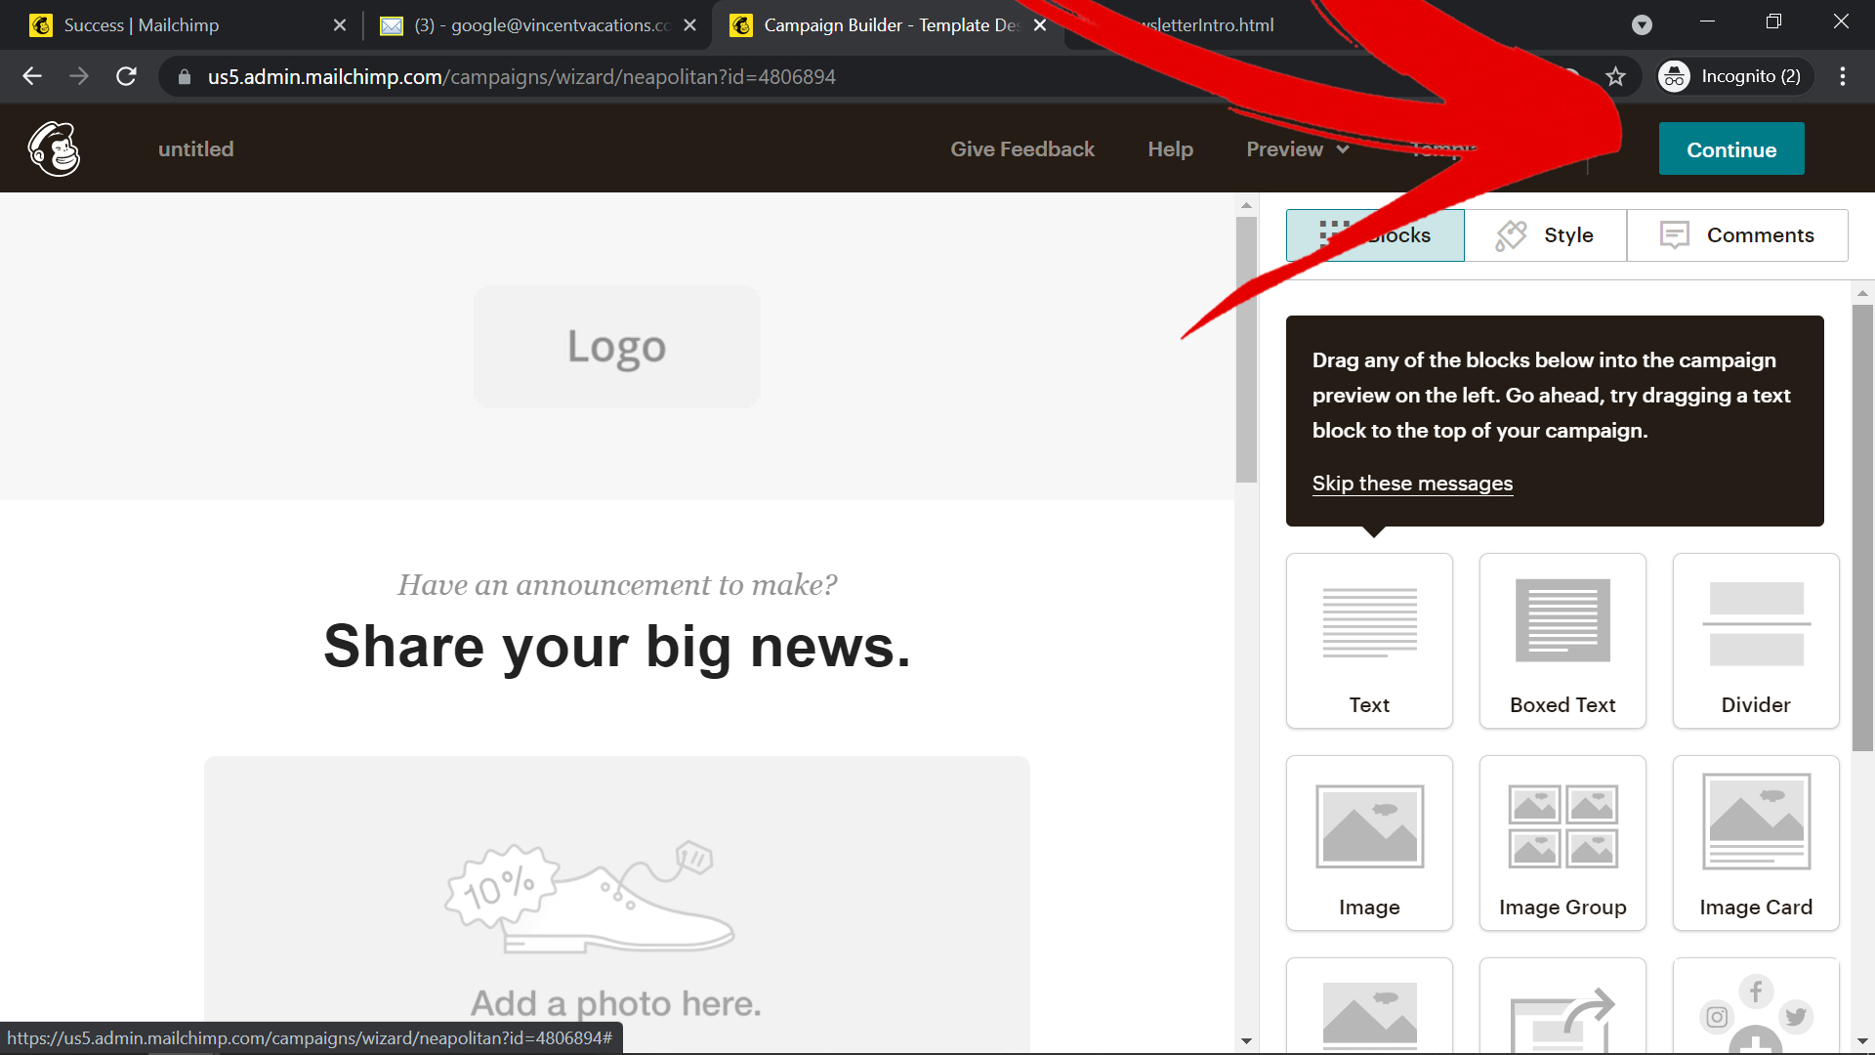The height and width of the screenshot is (1055, 1875).
Task: Select the Text content block
Action: [1369, 641]
